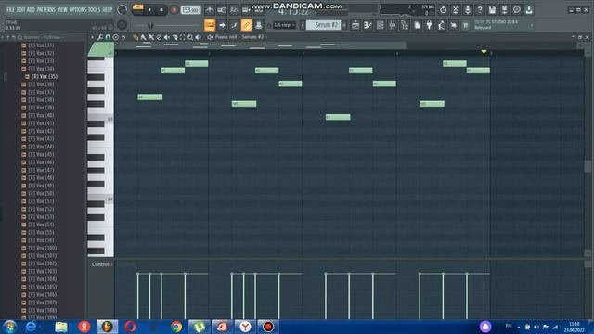594x334 pixels.
Task: Select previous pattern arrow
Action: click(x=303, y=25)
